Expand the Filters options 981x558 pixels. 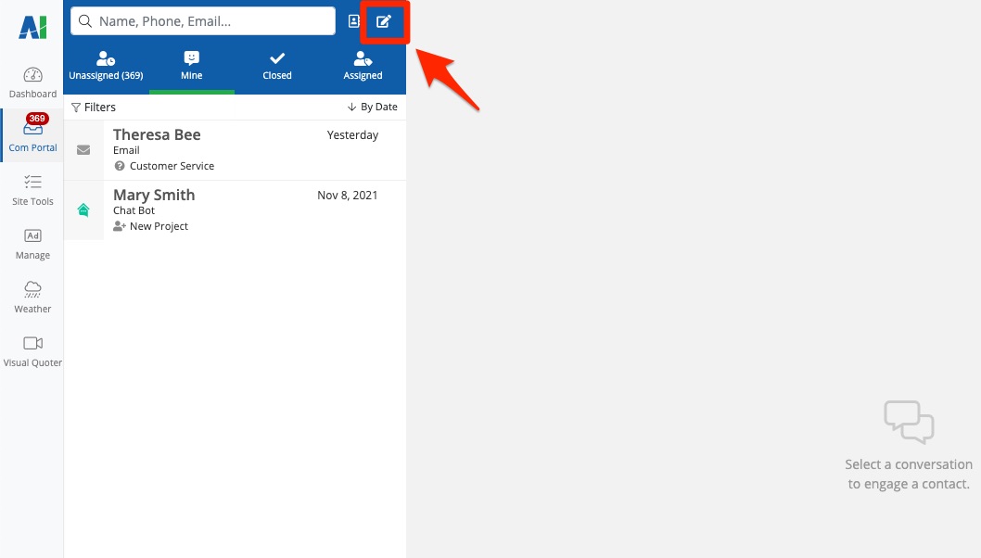tap(94, 108)
